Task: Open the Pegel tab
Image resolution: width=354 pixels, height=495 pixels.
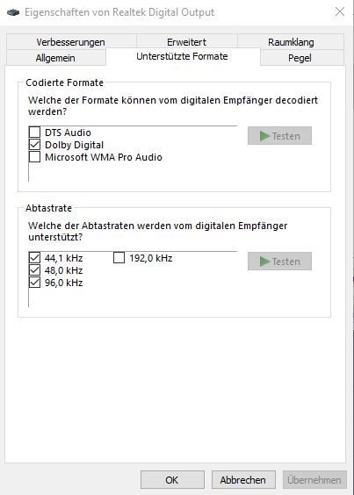Action: tap(300, 58)
